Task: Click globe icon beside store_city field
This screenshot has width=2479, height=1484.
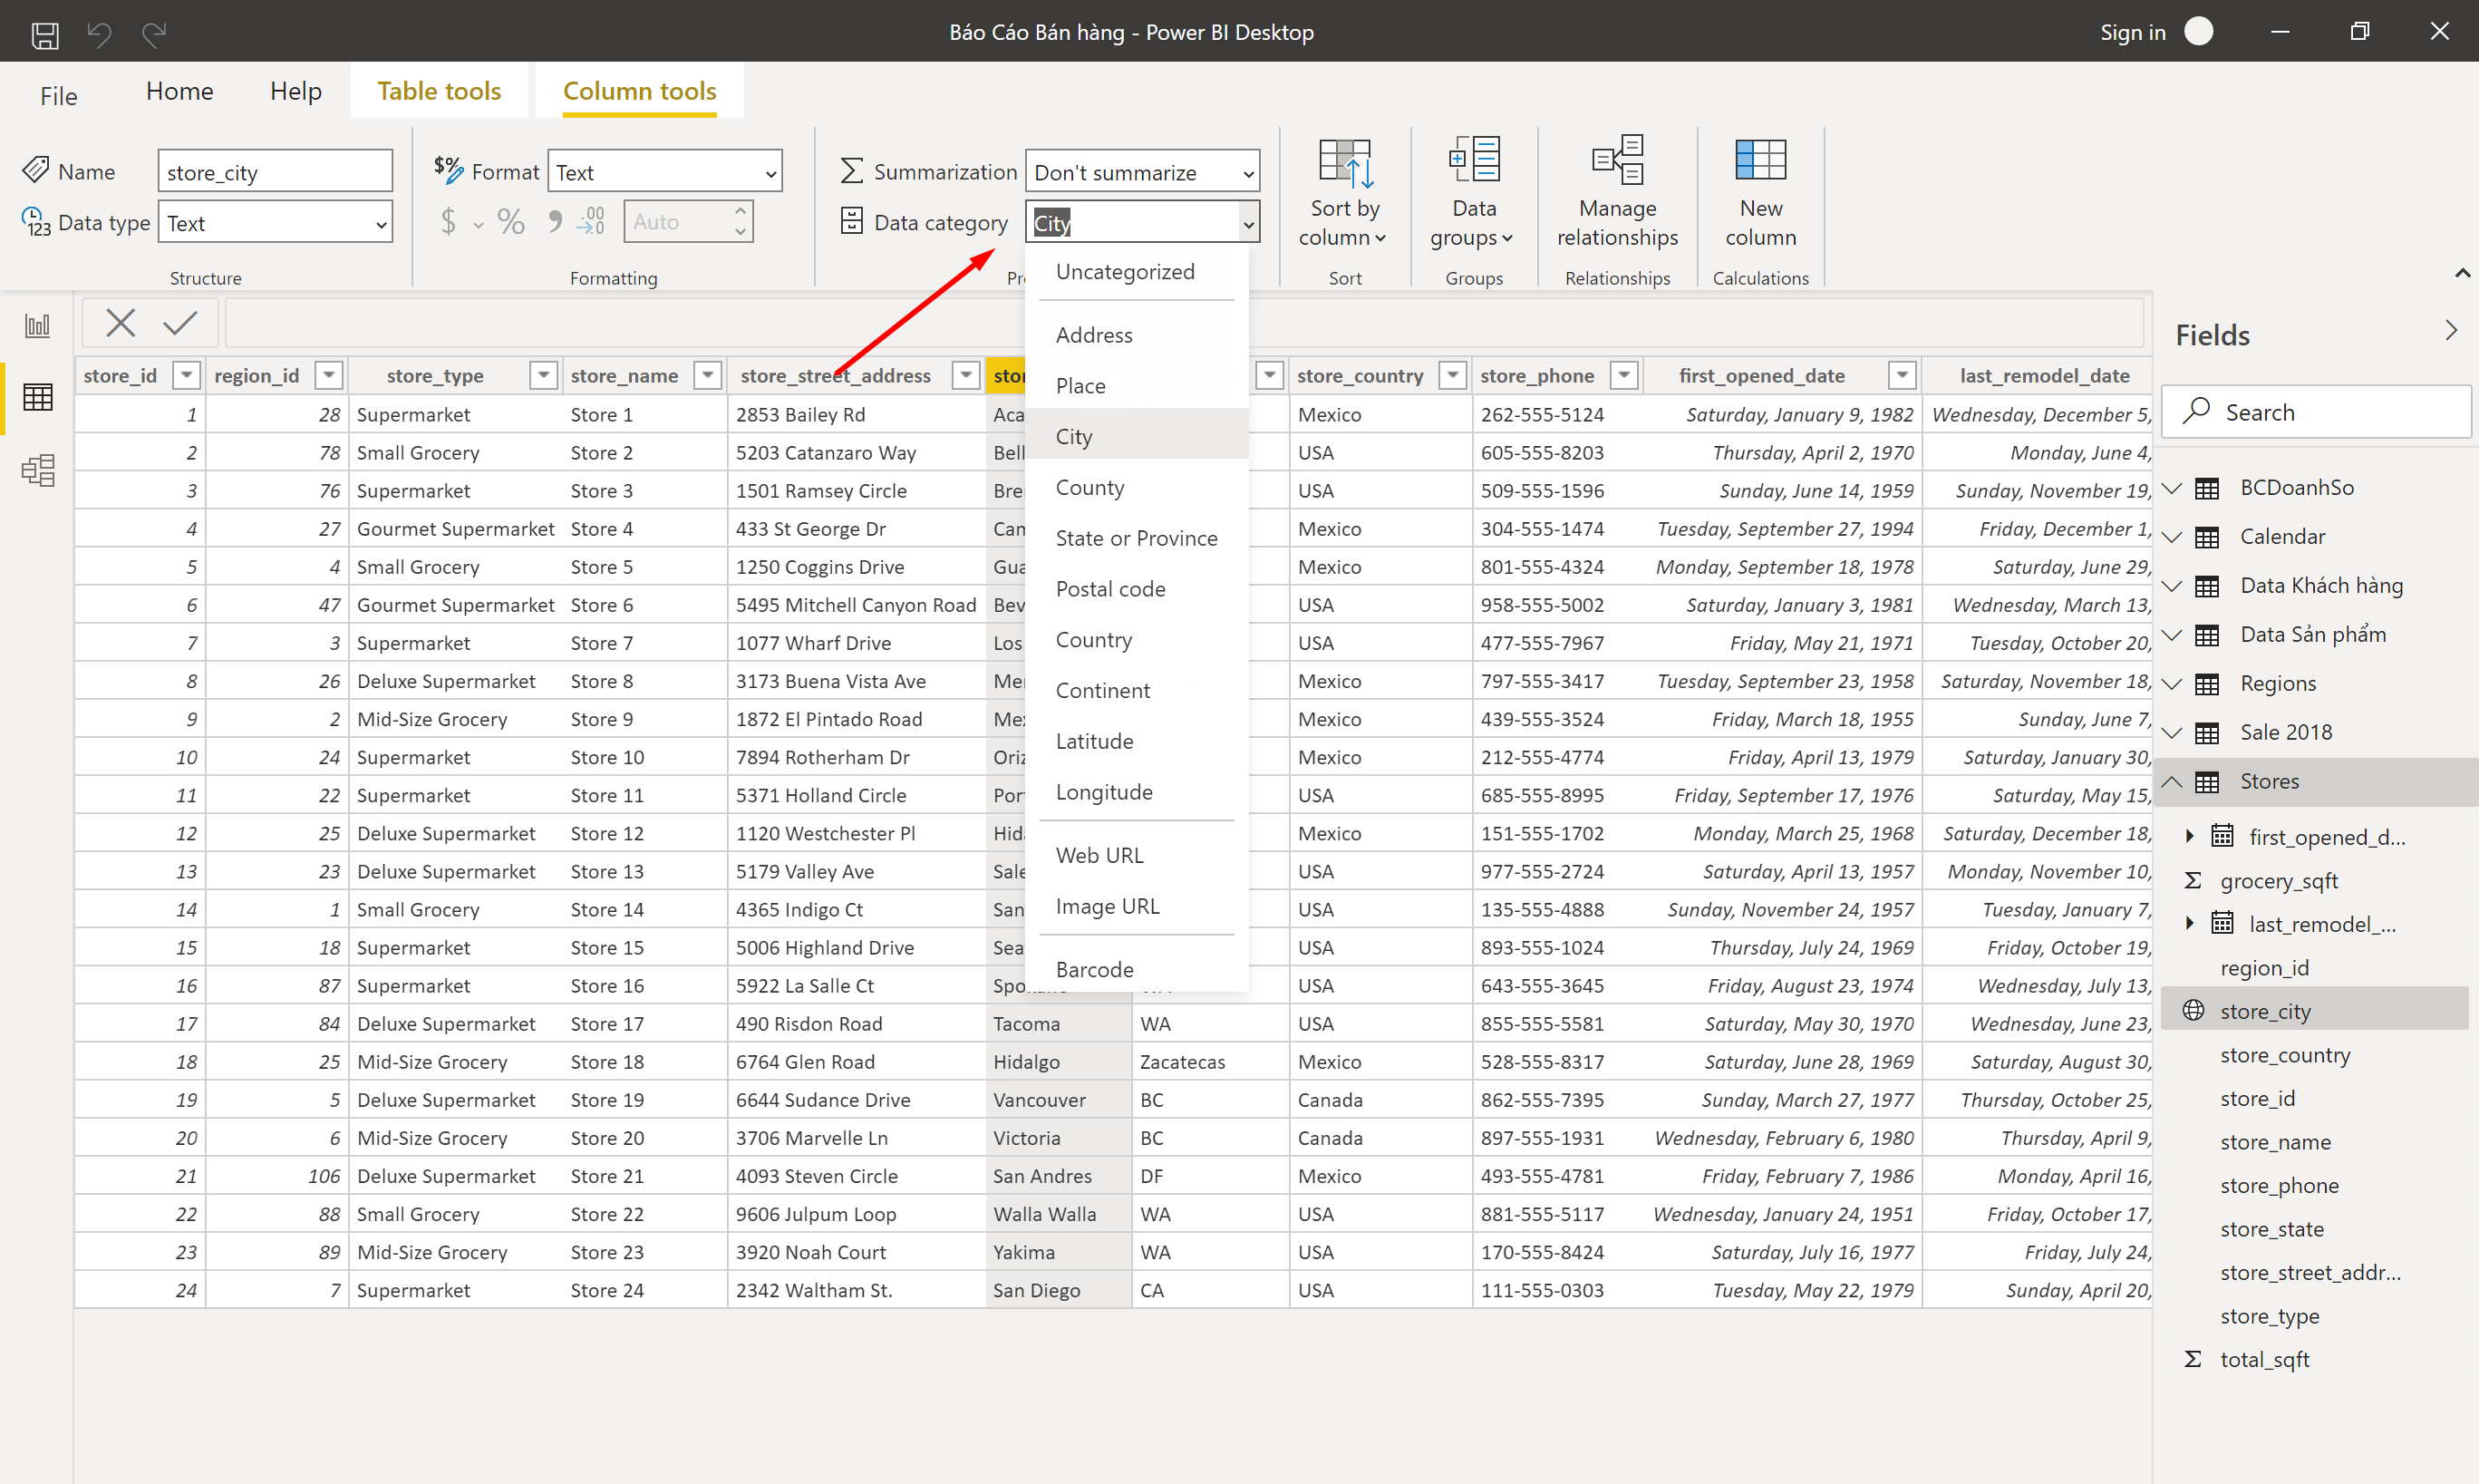Action: [2193, 1010]
